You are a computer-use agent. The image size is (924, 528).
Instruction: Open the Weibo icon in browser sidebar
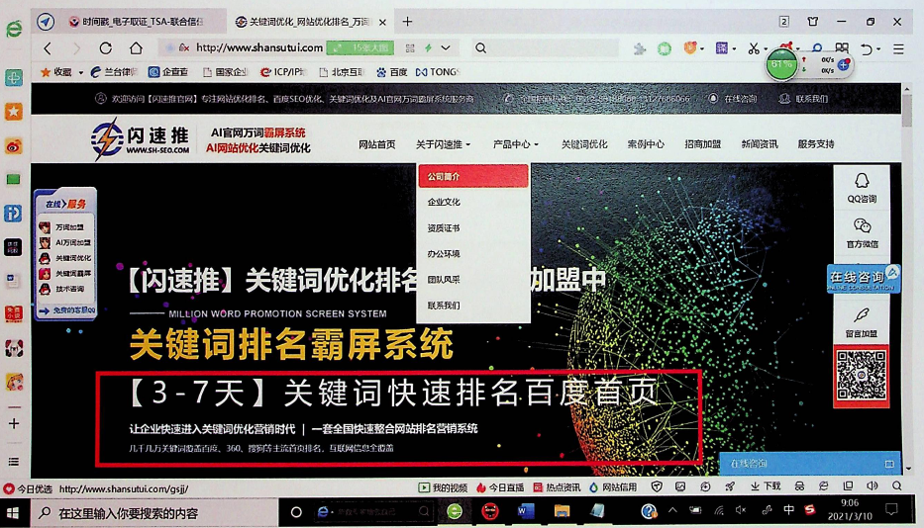[x=14, y=146]
